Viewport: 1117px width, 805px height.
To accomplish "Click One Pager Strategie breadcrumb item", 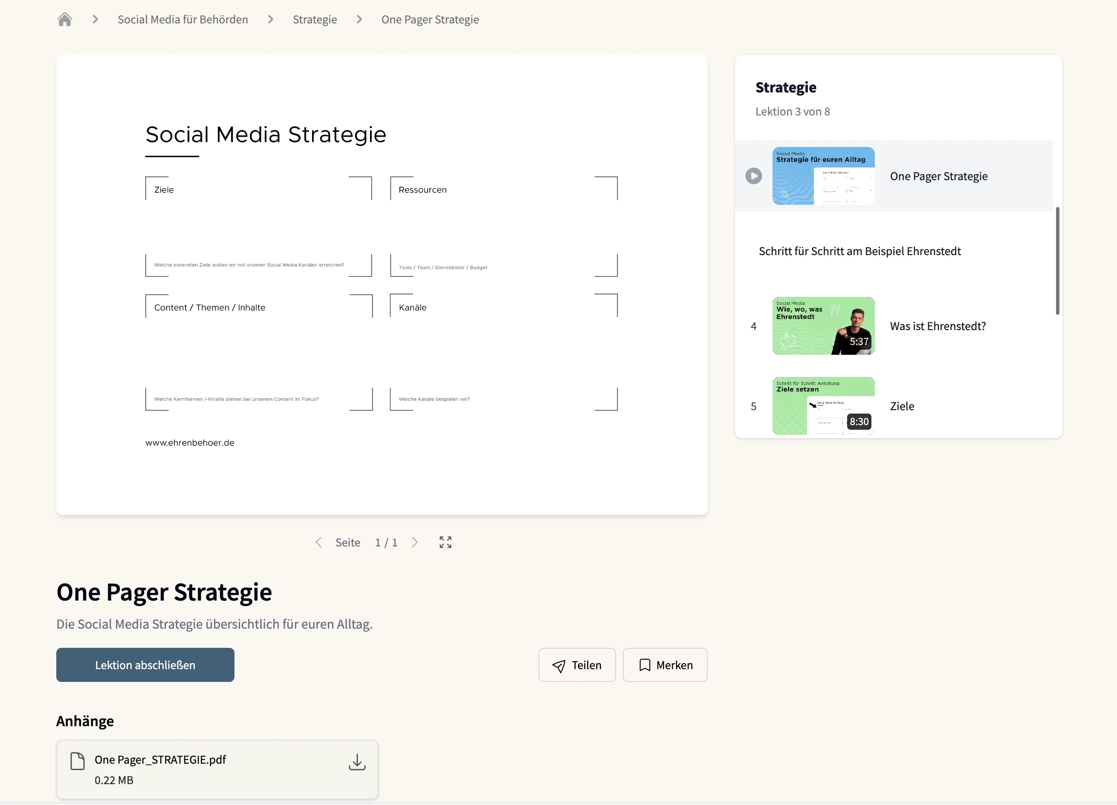I will 430,20.
